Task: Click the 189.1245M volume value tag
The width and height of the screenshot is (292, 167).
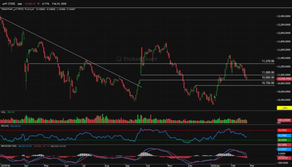Action: click(284, 120)
